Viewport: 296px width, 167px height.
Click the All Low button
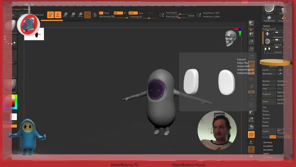coord(269,85)
